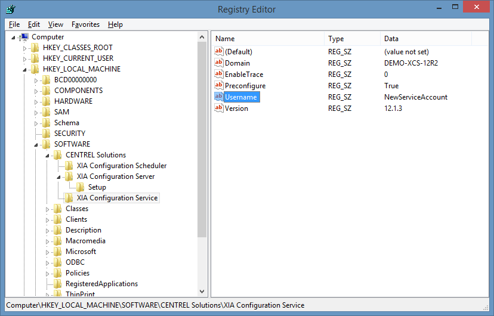
Task: Click the CENTREL Solutions folder icon
Action: point(58,155)
